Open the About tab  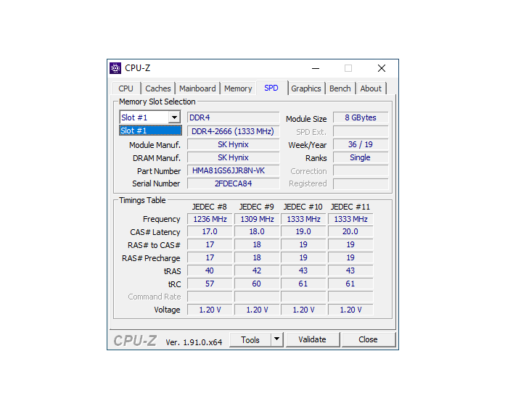point(371,88)
